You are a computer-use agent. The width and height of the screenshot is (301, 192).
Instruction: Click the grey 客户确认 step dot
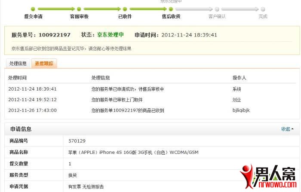pos(217,9)
